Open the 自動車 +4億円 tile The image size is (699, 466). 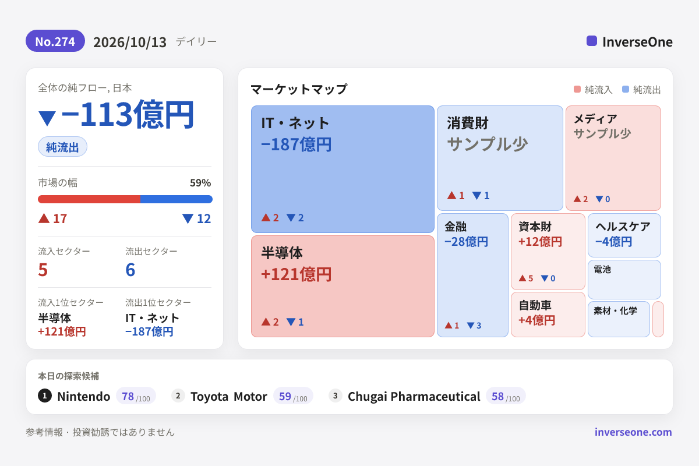tap(548, 315)
